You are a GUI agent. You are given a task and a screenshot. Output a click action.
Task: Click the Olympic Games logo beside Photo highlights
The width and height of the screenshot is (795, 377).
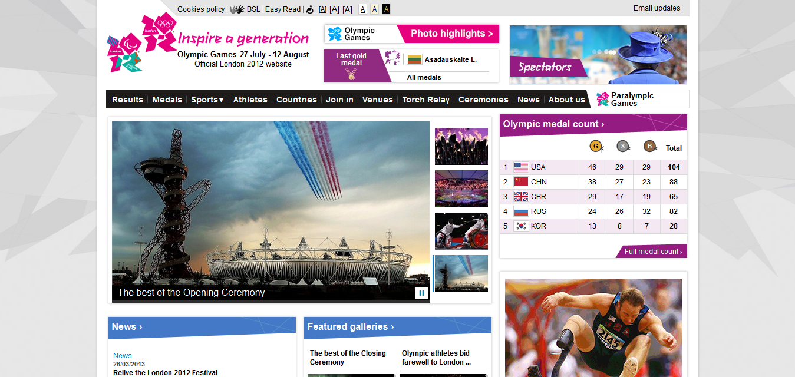352,34
